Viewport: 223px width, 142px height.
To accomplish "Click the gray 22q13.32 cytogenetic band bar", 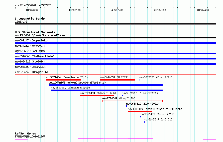I will click(x=115, y=24).
